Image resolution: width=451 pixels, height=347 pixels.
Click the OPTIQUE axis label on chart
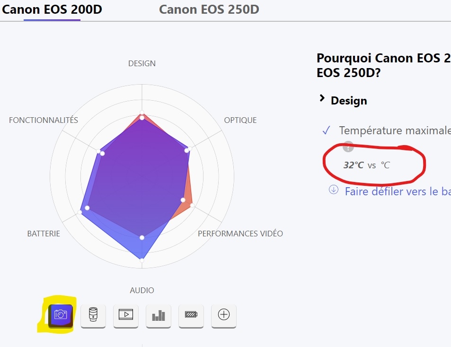point(240,120)
